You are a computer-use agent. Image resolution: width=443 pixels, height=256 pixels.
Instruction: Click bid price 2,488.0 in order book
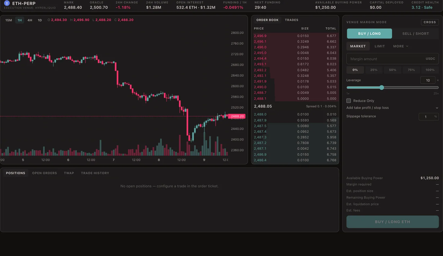(260, 114)
